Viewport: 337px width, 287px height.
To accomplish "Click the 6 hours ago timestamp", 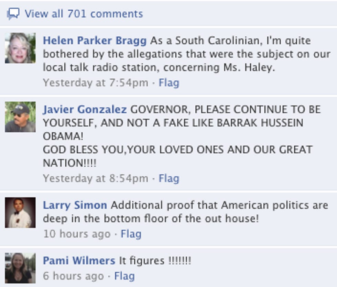I will [73, 276].
